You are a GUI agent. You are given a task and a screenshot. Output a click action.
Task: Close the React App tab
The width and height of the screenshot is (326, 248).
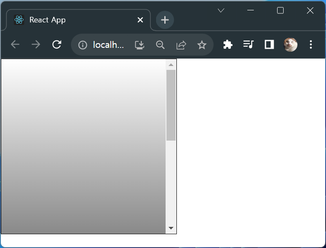tap(141, 20)
